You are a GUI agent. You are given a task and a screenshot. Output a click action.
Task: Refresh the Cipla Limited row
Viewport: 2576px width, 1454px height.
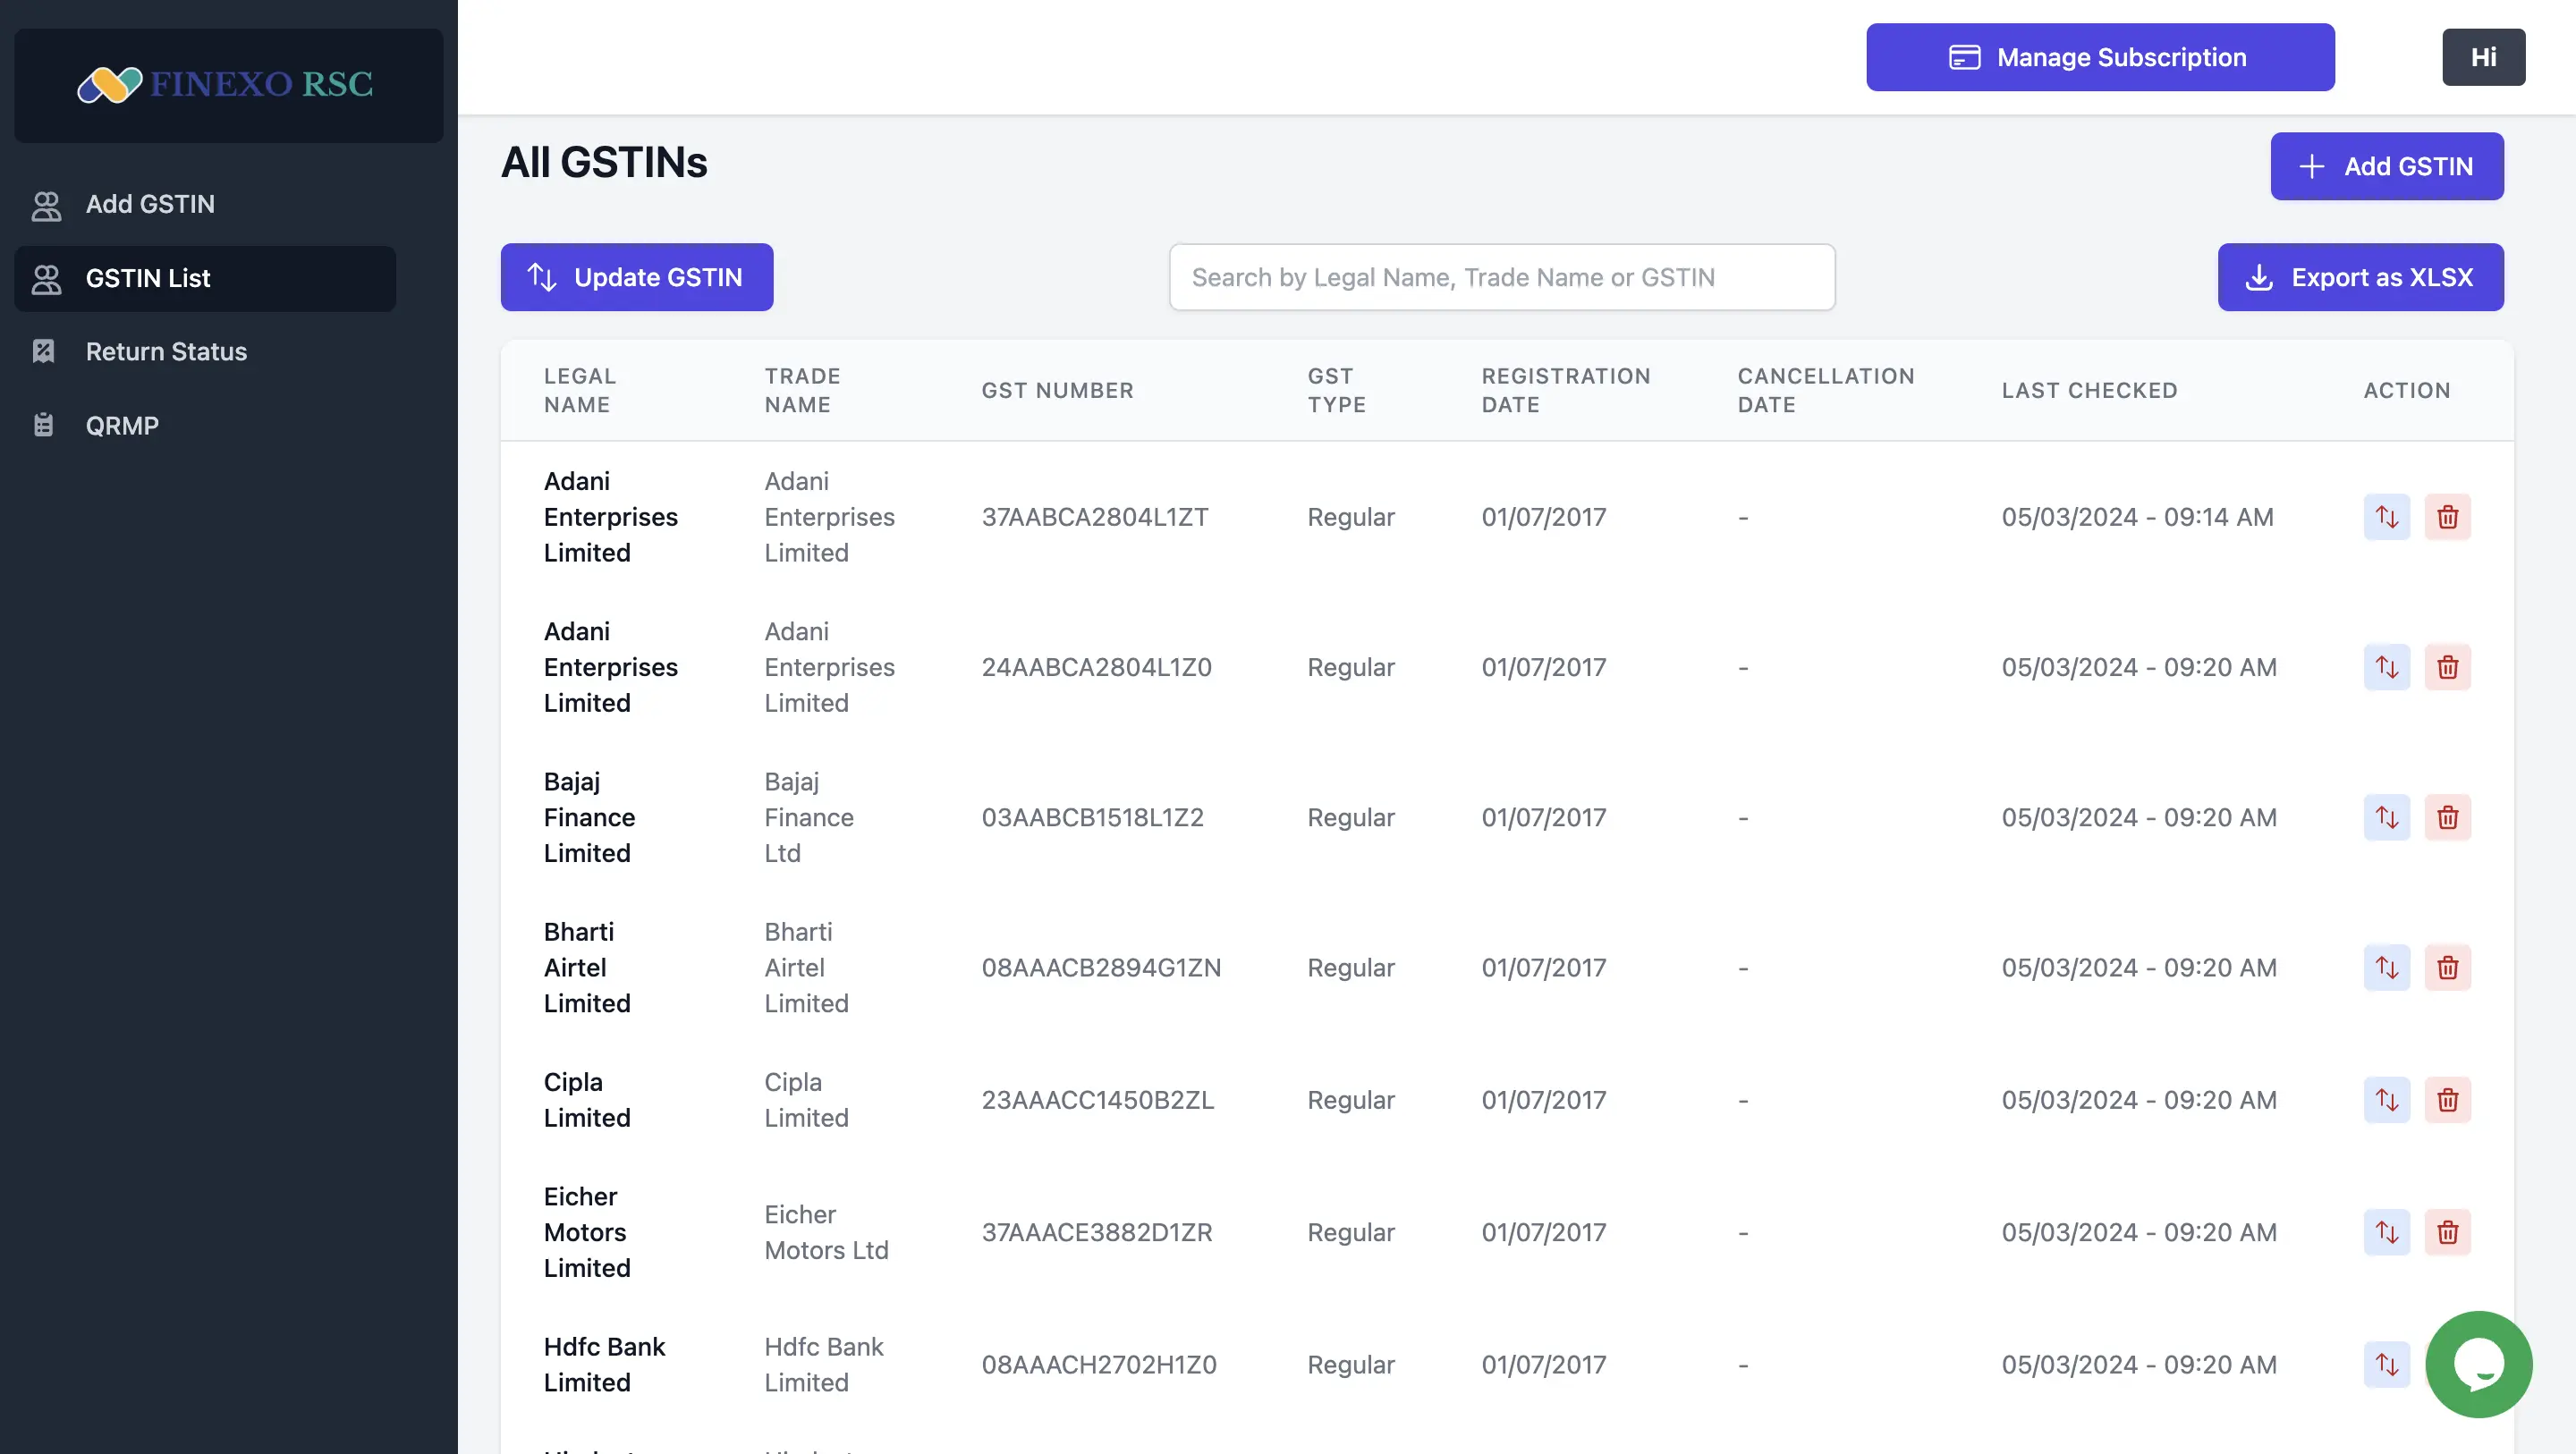(x=2387, y=1100)
